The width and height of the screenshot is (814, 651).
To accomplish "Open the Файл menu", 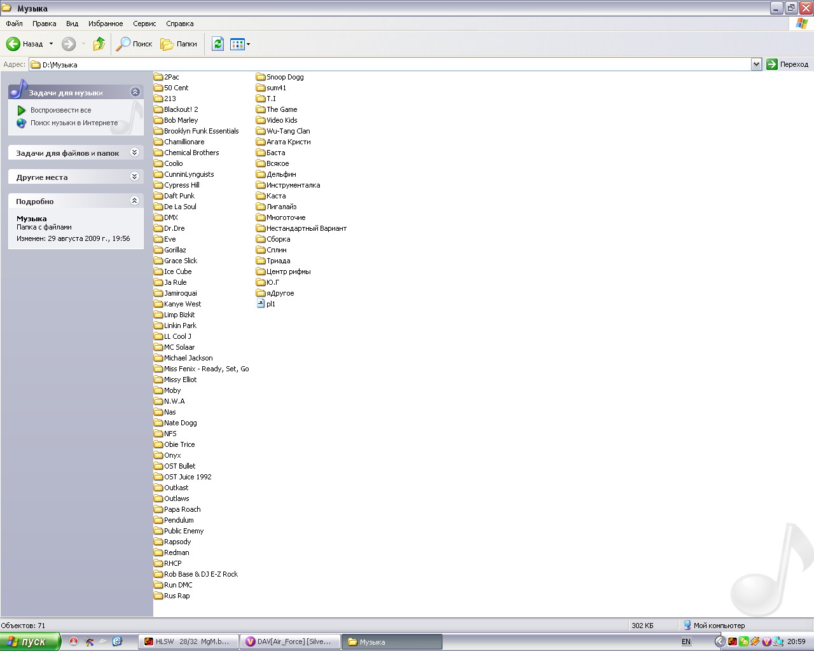I will pos(14,24).
